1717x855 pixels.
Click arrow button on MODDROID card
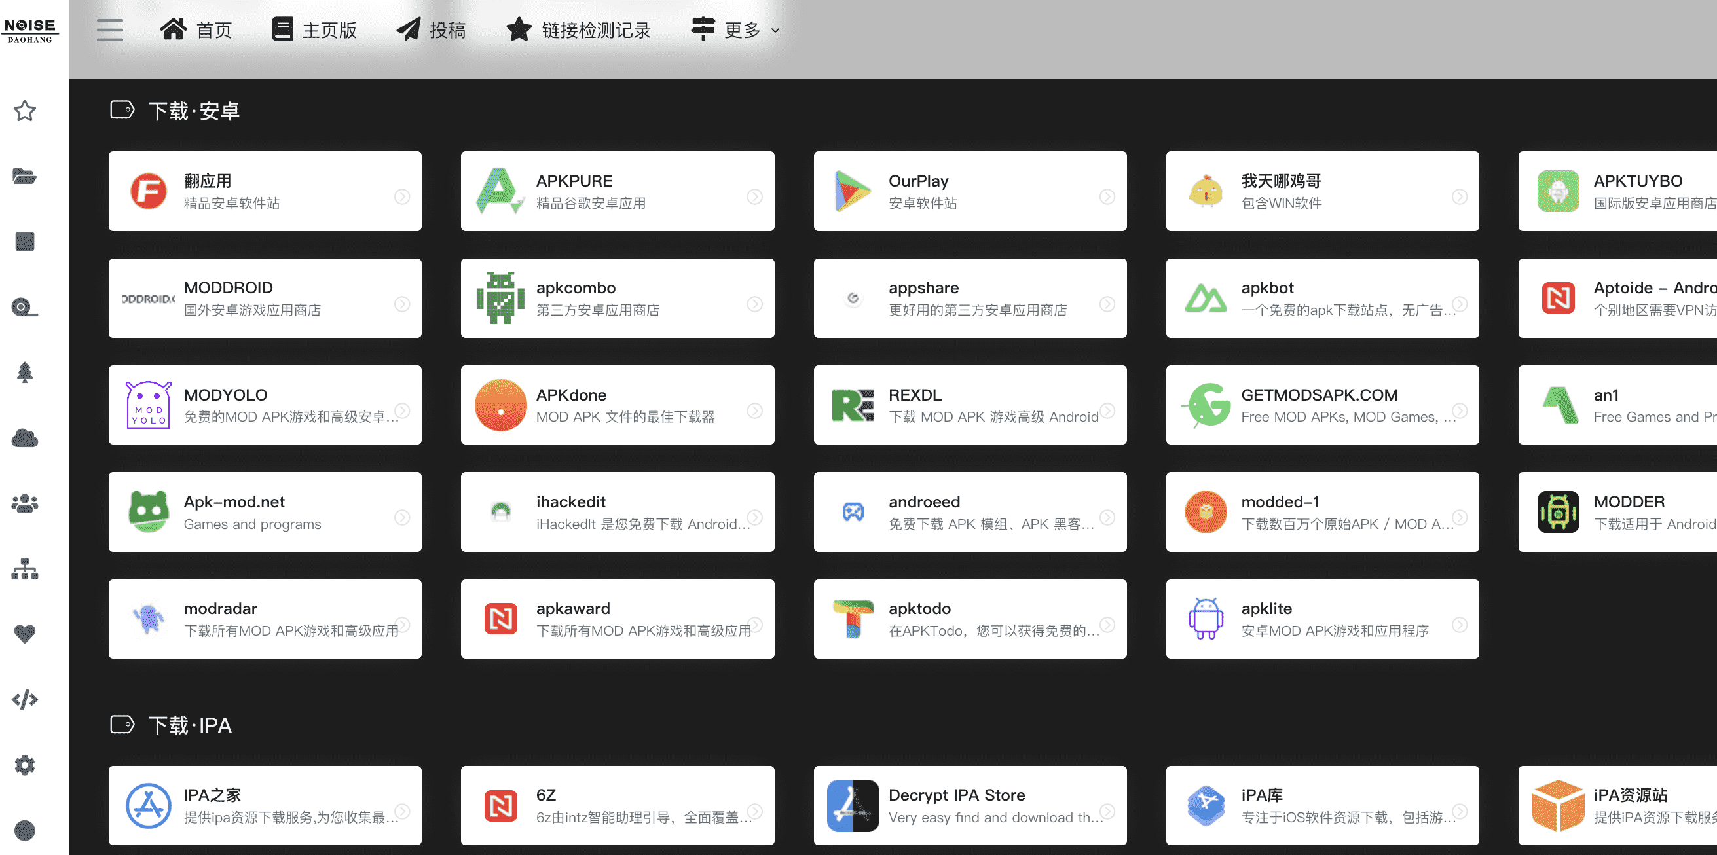[x=402, y=303]
